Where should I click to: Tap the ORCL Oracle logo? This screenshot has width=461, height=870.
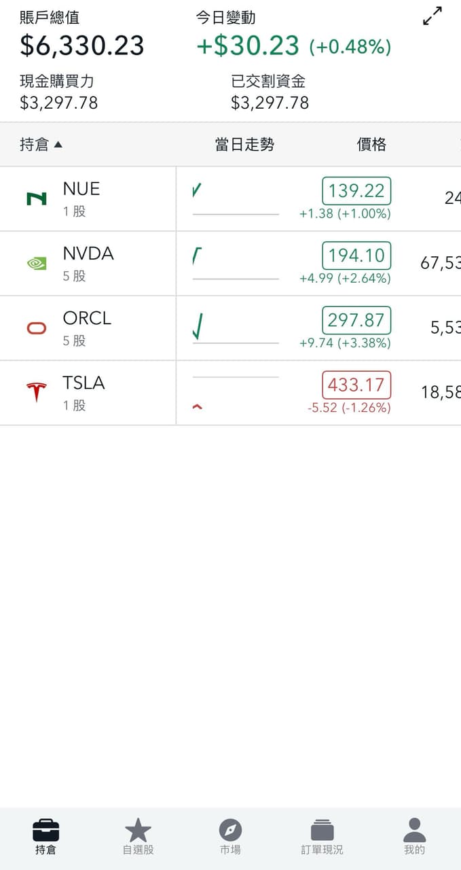[36, 328]
